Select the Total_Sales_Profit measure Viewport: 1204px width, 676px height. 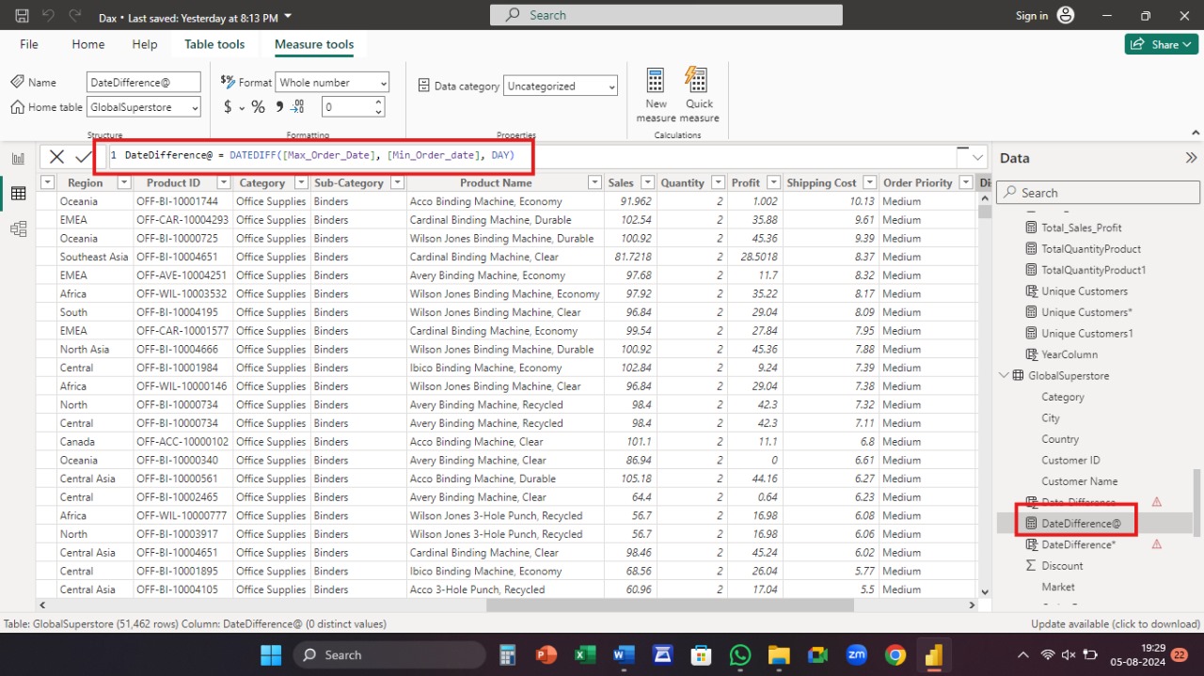pos(1081,228)
